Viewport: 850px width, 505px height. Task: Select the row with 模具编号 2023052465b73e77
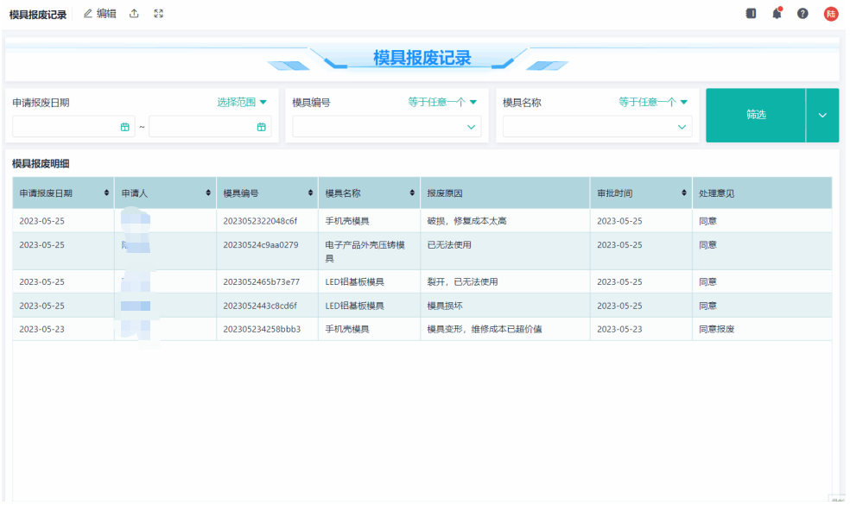pyautogui.click(x=261, y=282)
